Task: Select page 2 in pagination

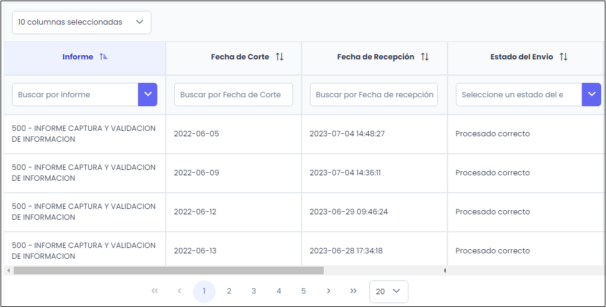Action: coord(229,291)
